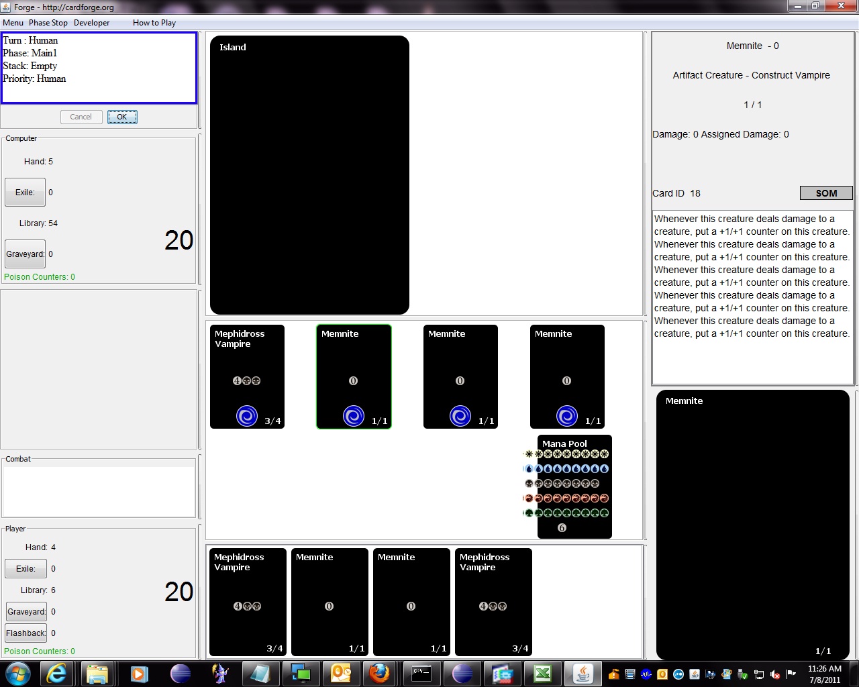Open the Menu menu
Image resolution: width=859 pixels, height=687 pixels.
13,23
